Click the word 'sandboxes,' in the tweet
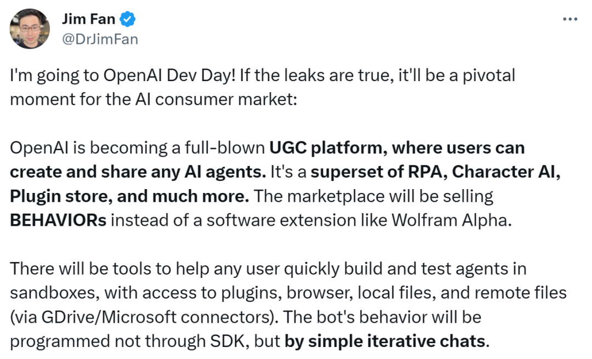The width and height of the screenshot is (592, 359). coord(55,293)
